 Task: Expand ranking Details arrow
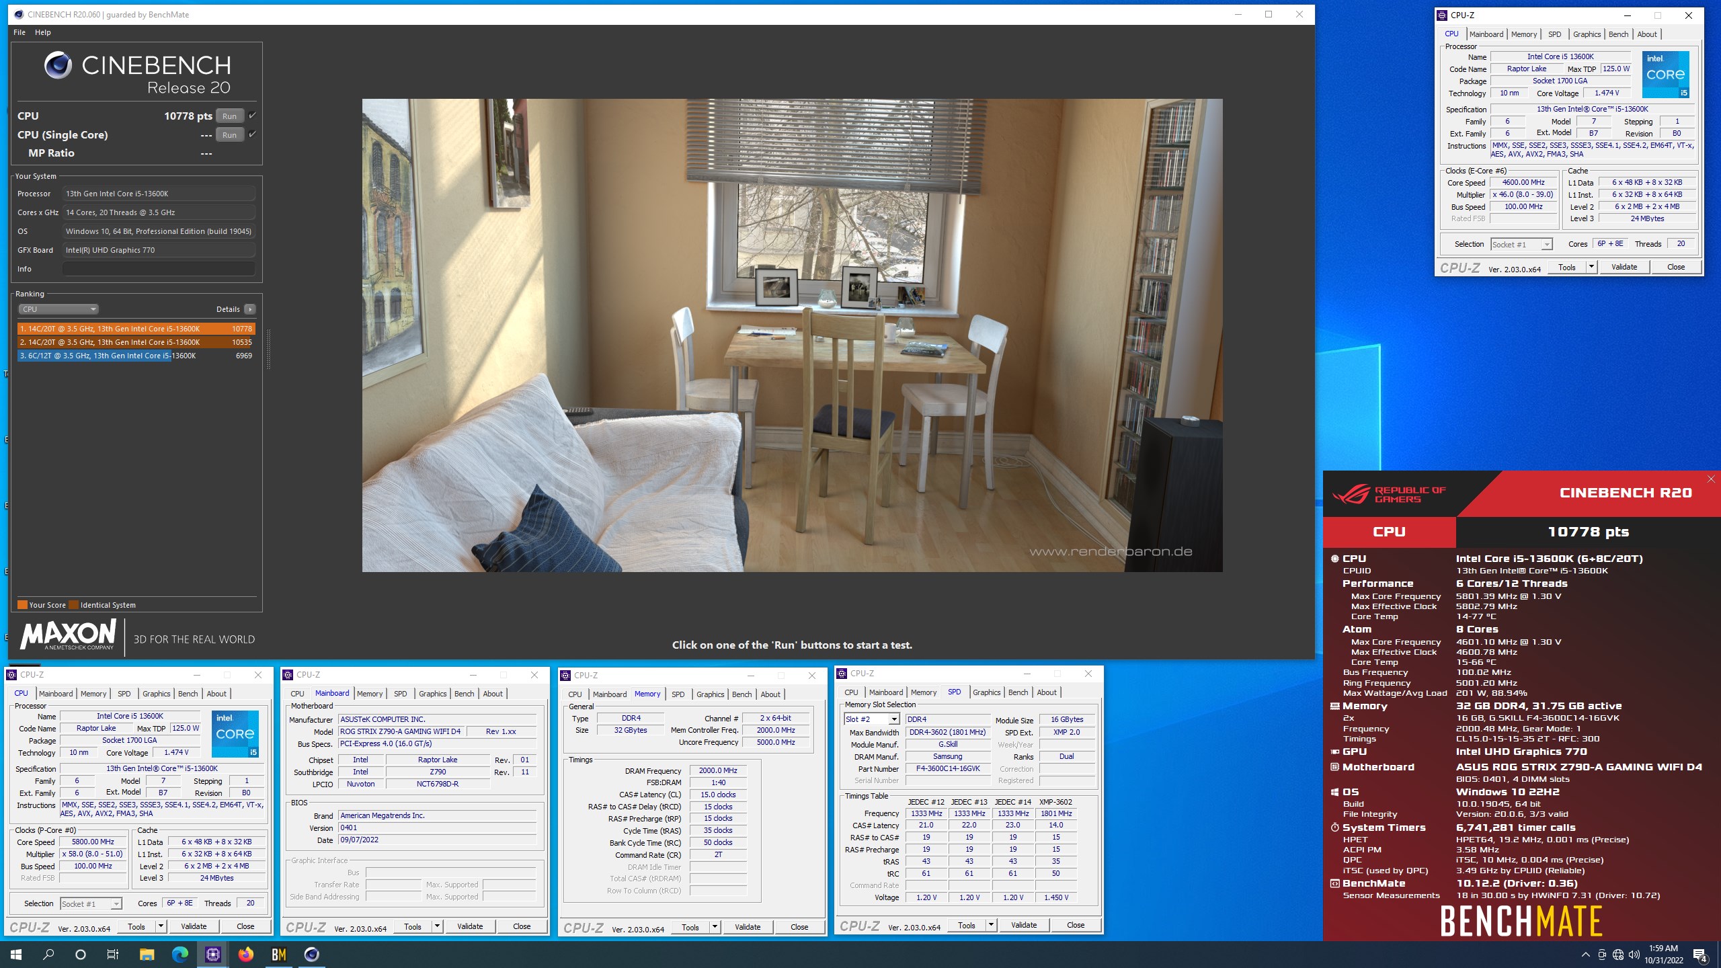(x=250, y=309)
